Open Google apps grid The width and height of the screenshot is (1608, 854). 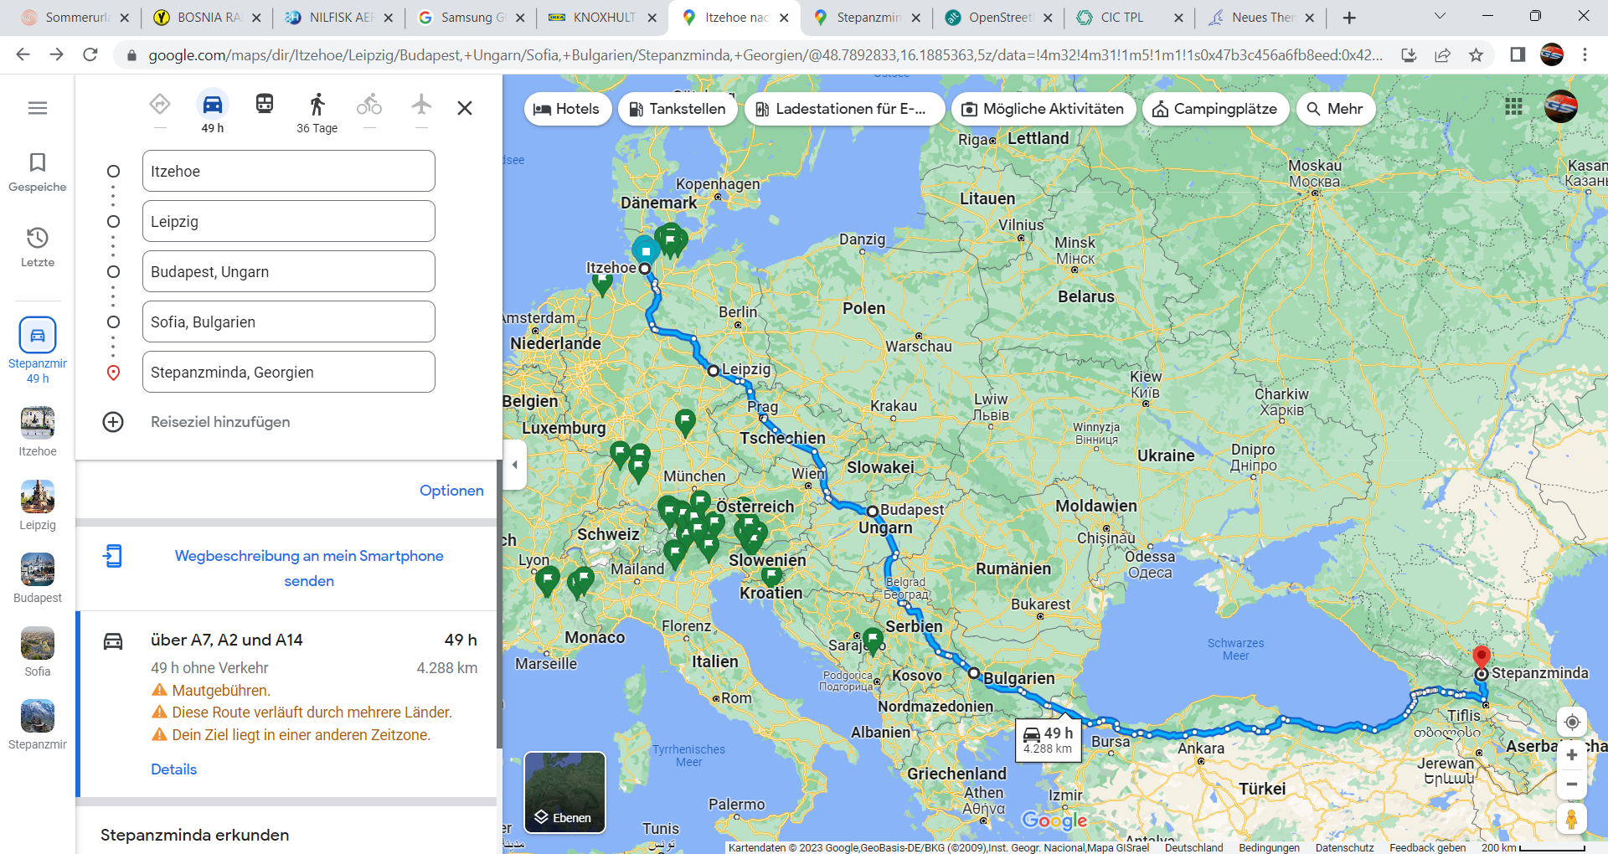coord(1513,107)
